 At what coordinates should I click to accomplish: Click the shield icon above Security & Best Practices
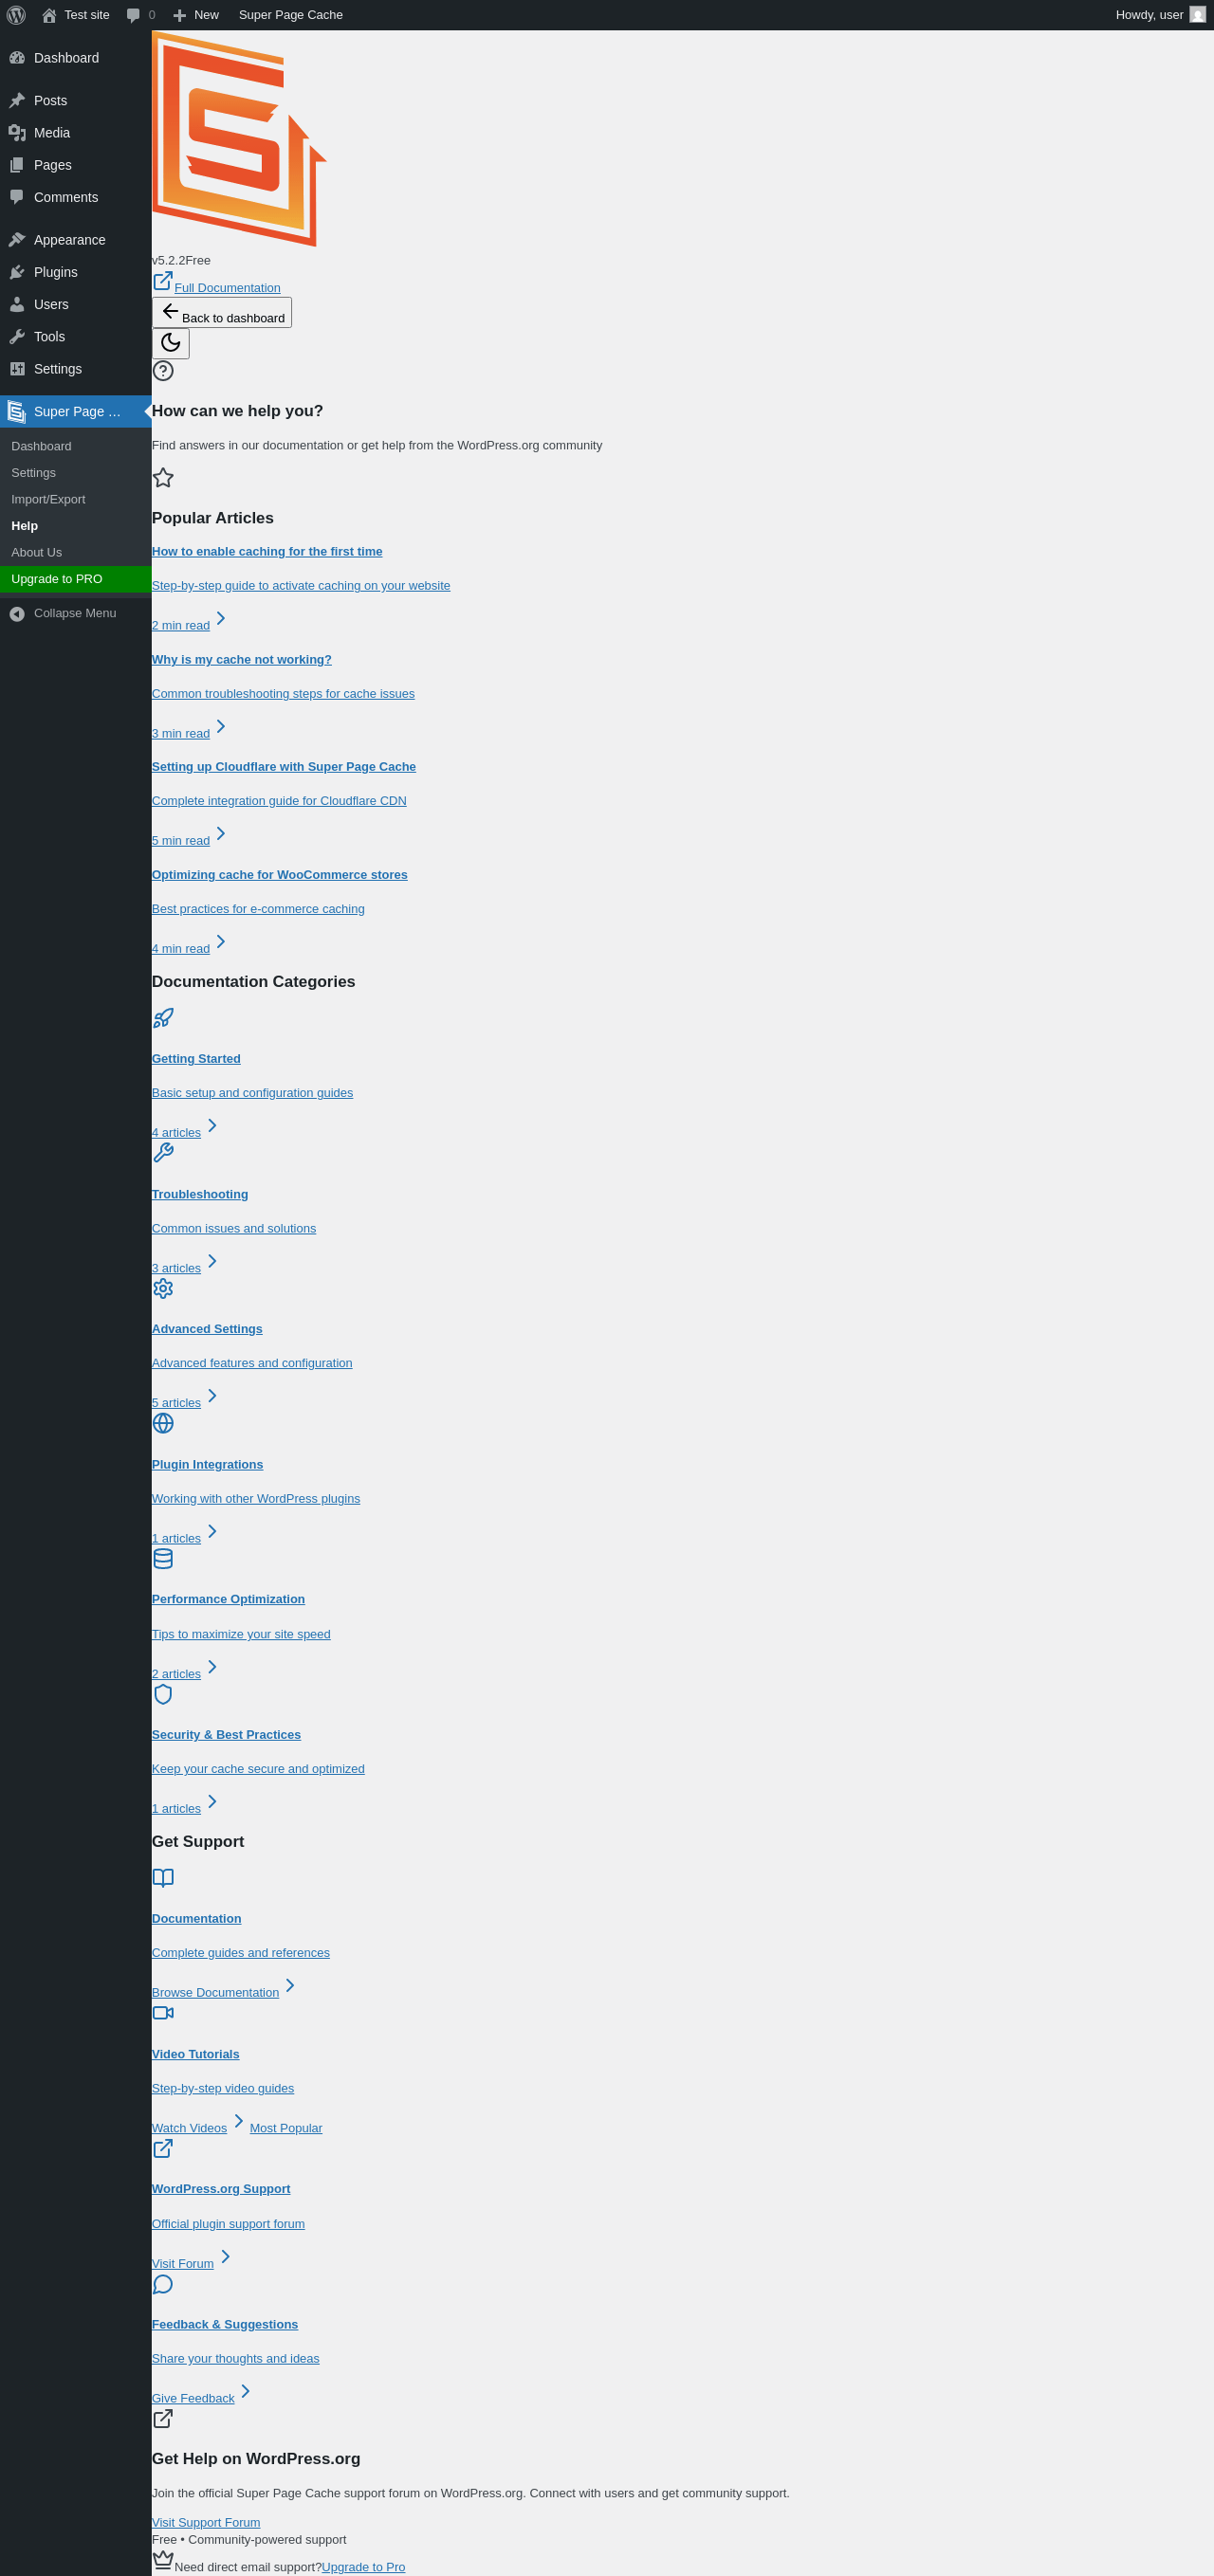[x=163, y=1693]
